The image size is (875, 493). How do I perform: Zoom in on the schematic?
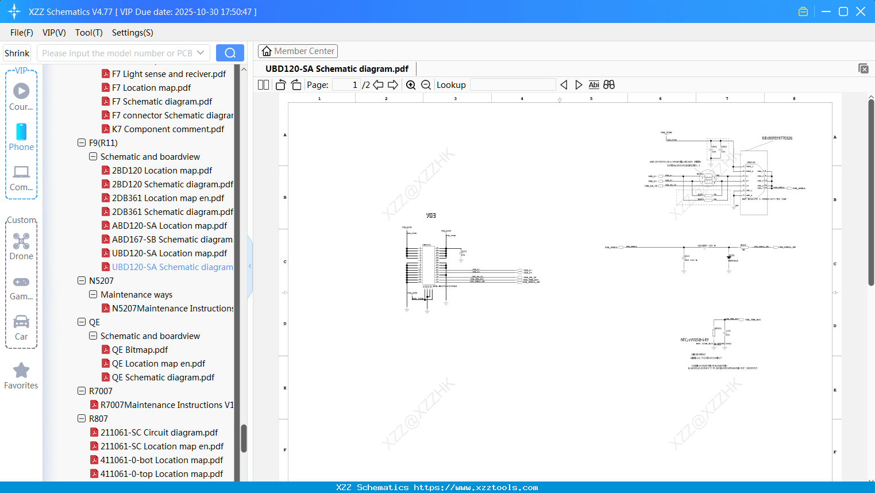pos(411,84)
